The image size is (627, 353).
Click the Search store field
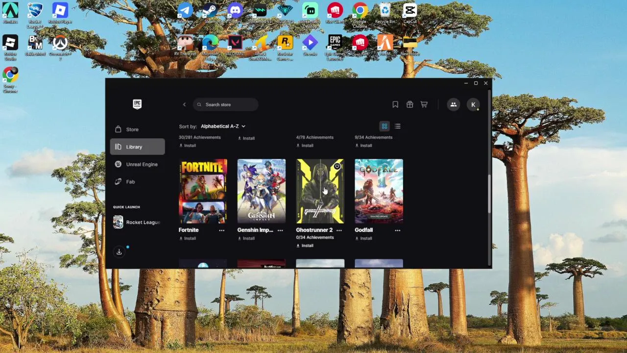[225, 104]
